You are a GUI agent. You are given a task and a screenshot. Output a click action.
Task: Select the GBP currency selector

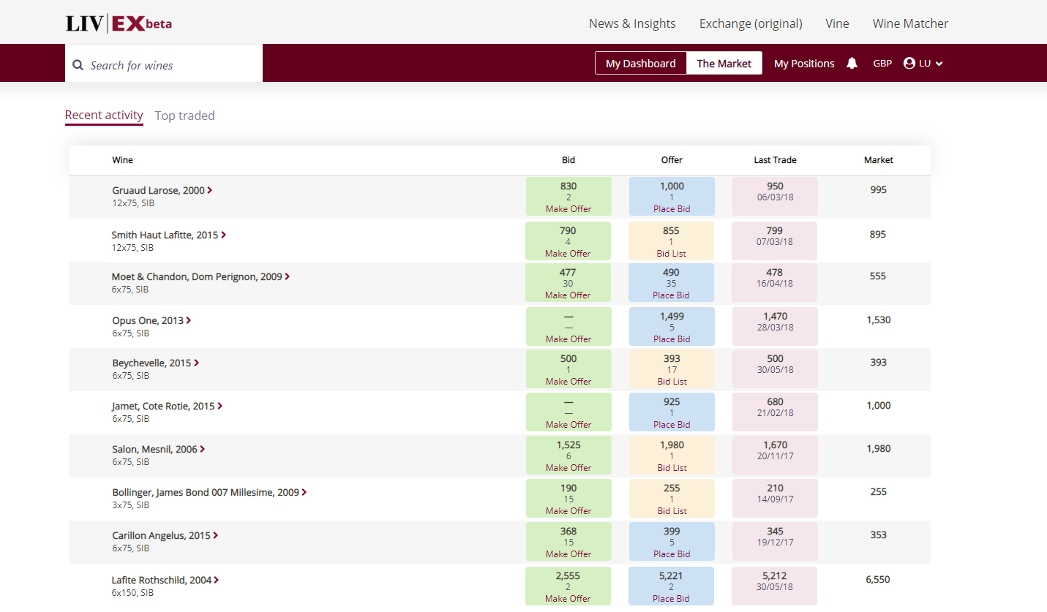pos(882,64)
